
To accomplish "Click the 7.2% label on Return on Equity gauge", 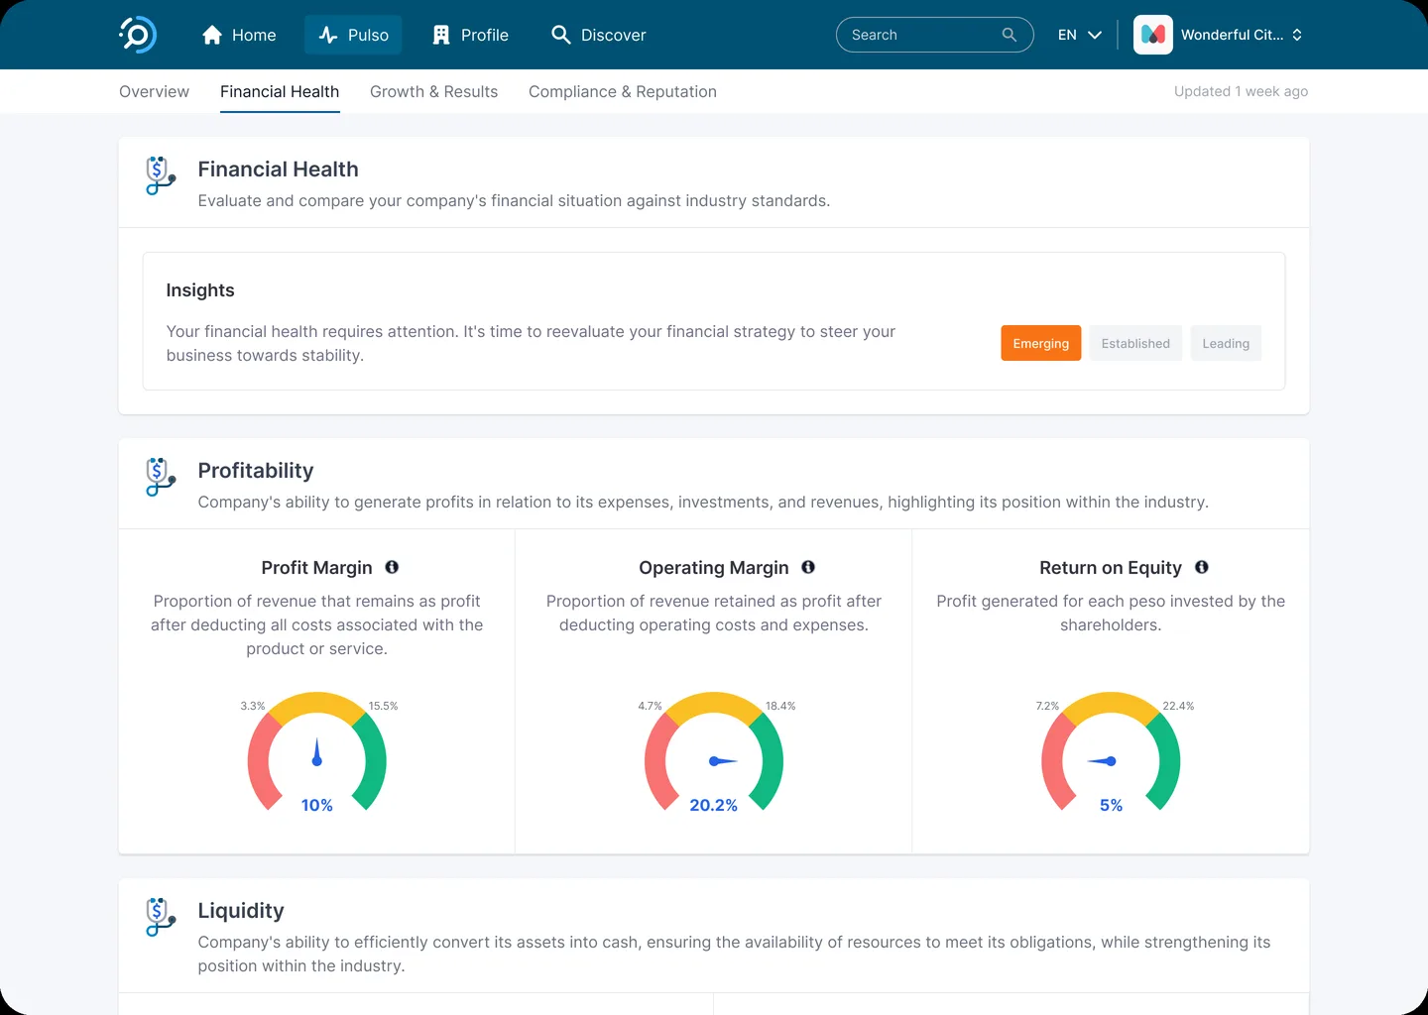I will coord(1047,706).
